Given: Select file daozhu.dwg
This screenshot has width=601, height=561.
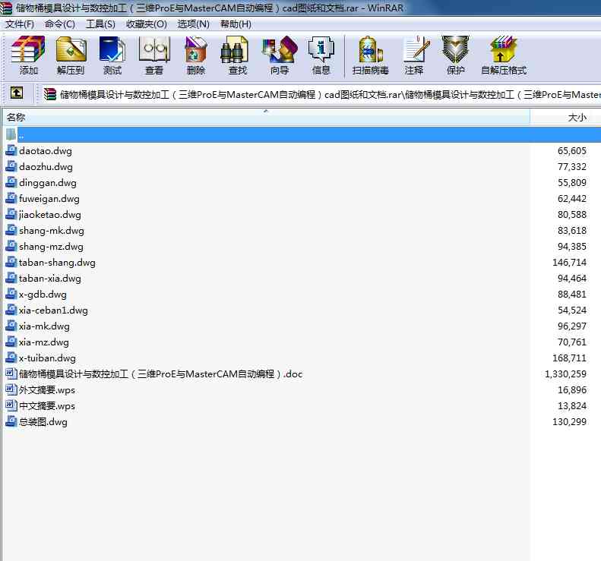Looking at the screenshot, I should pos(46,167).
